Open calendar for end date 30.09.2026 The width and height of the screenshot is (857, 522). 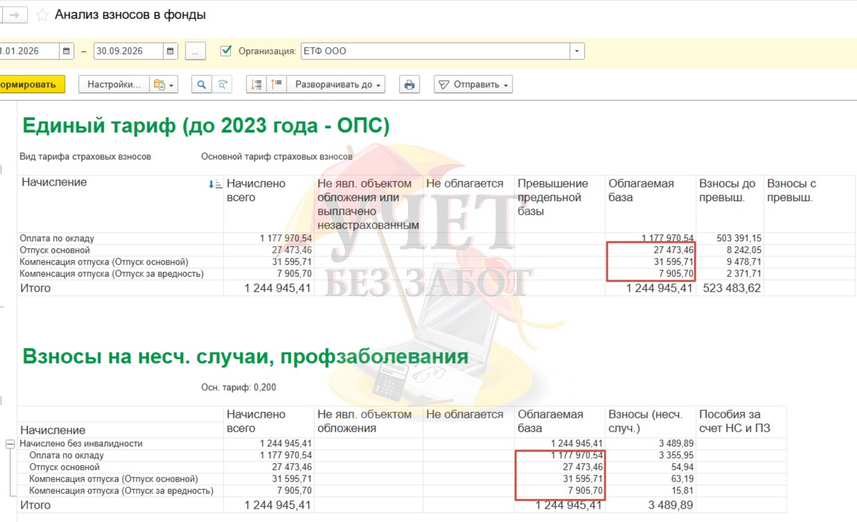[170, 51]
